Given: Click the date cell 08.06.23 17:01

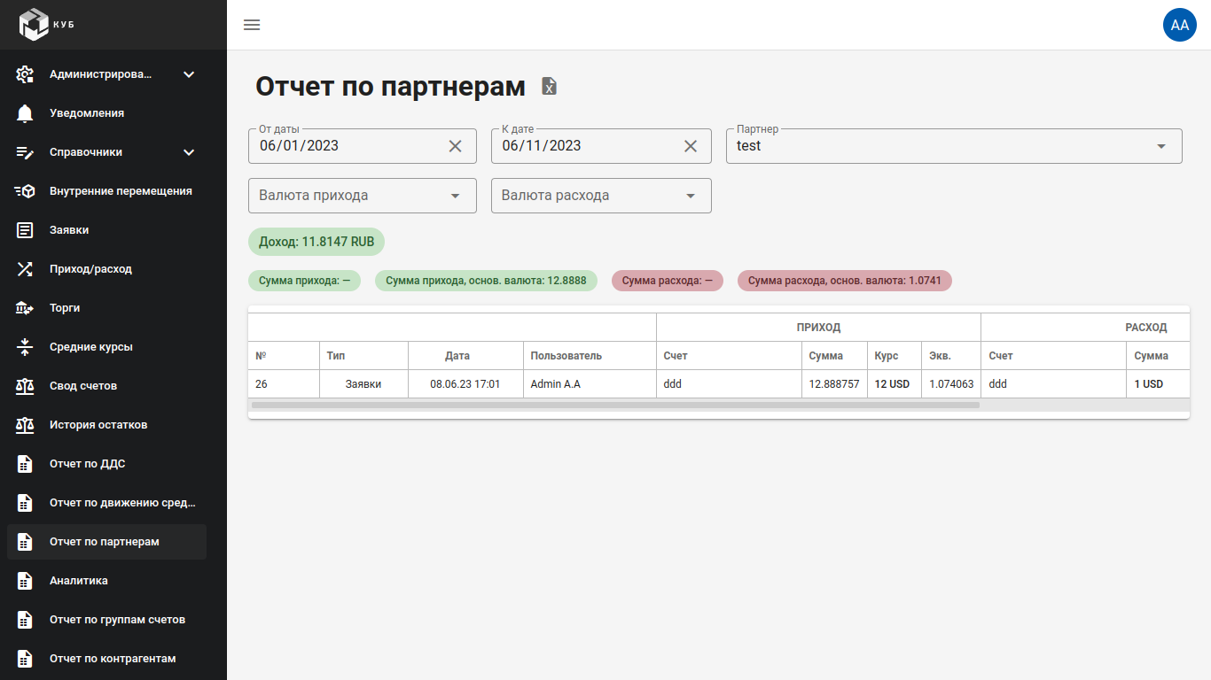Looking at the screenshot, I should point(465,384).
